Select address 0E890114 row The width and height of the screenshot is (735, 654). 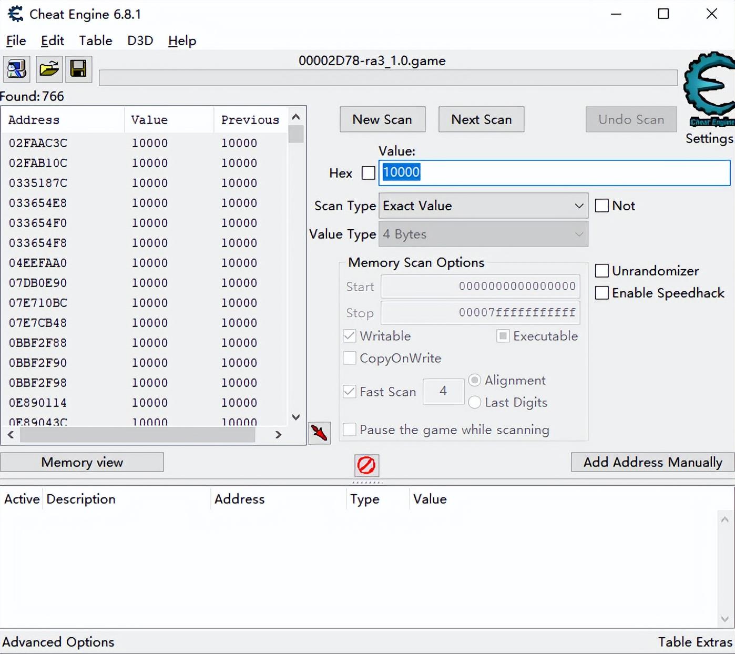pyautogui.click(x=144, y=403)
